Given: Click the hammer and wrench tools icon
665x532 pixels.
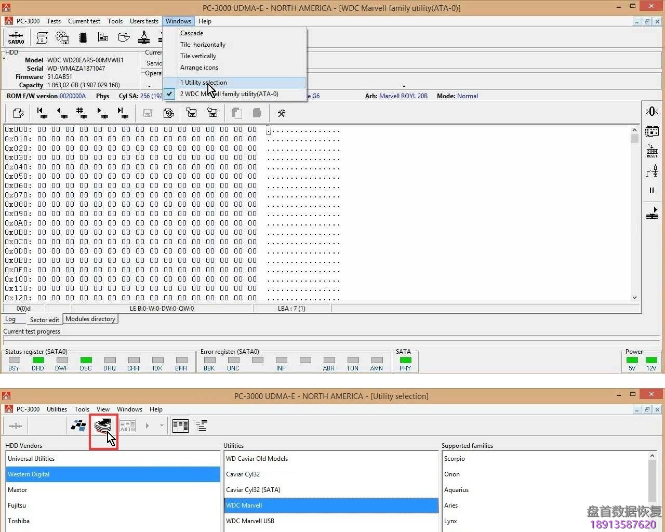Looking at the screenshot, I should coord(282,113).
